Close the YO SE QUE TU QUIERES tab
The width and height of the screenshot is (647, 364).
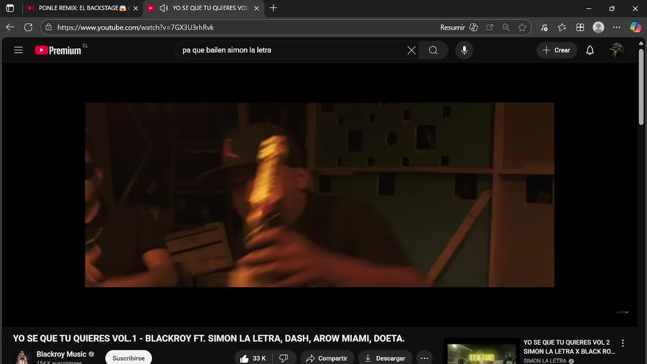point(256,8)
